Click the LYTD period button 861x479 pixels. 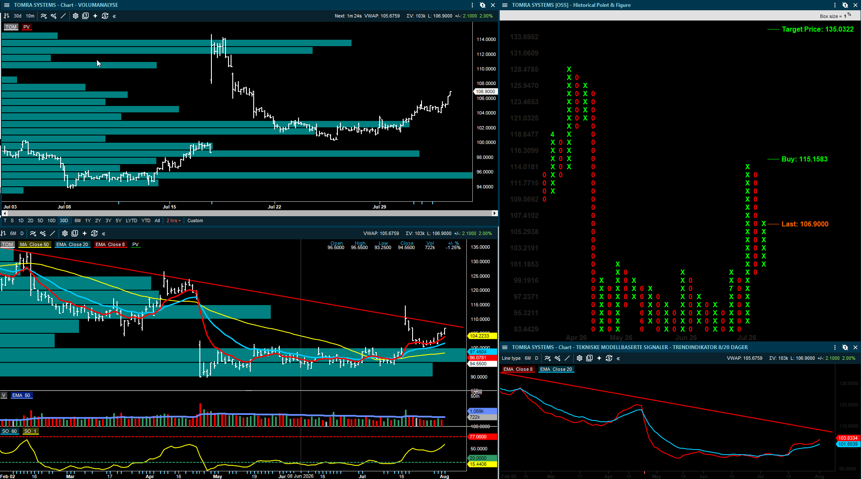click(x=132, y=220)
